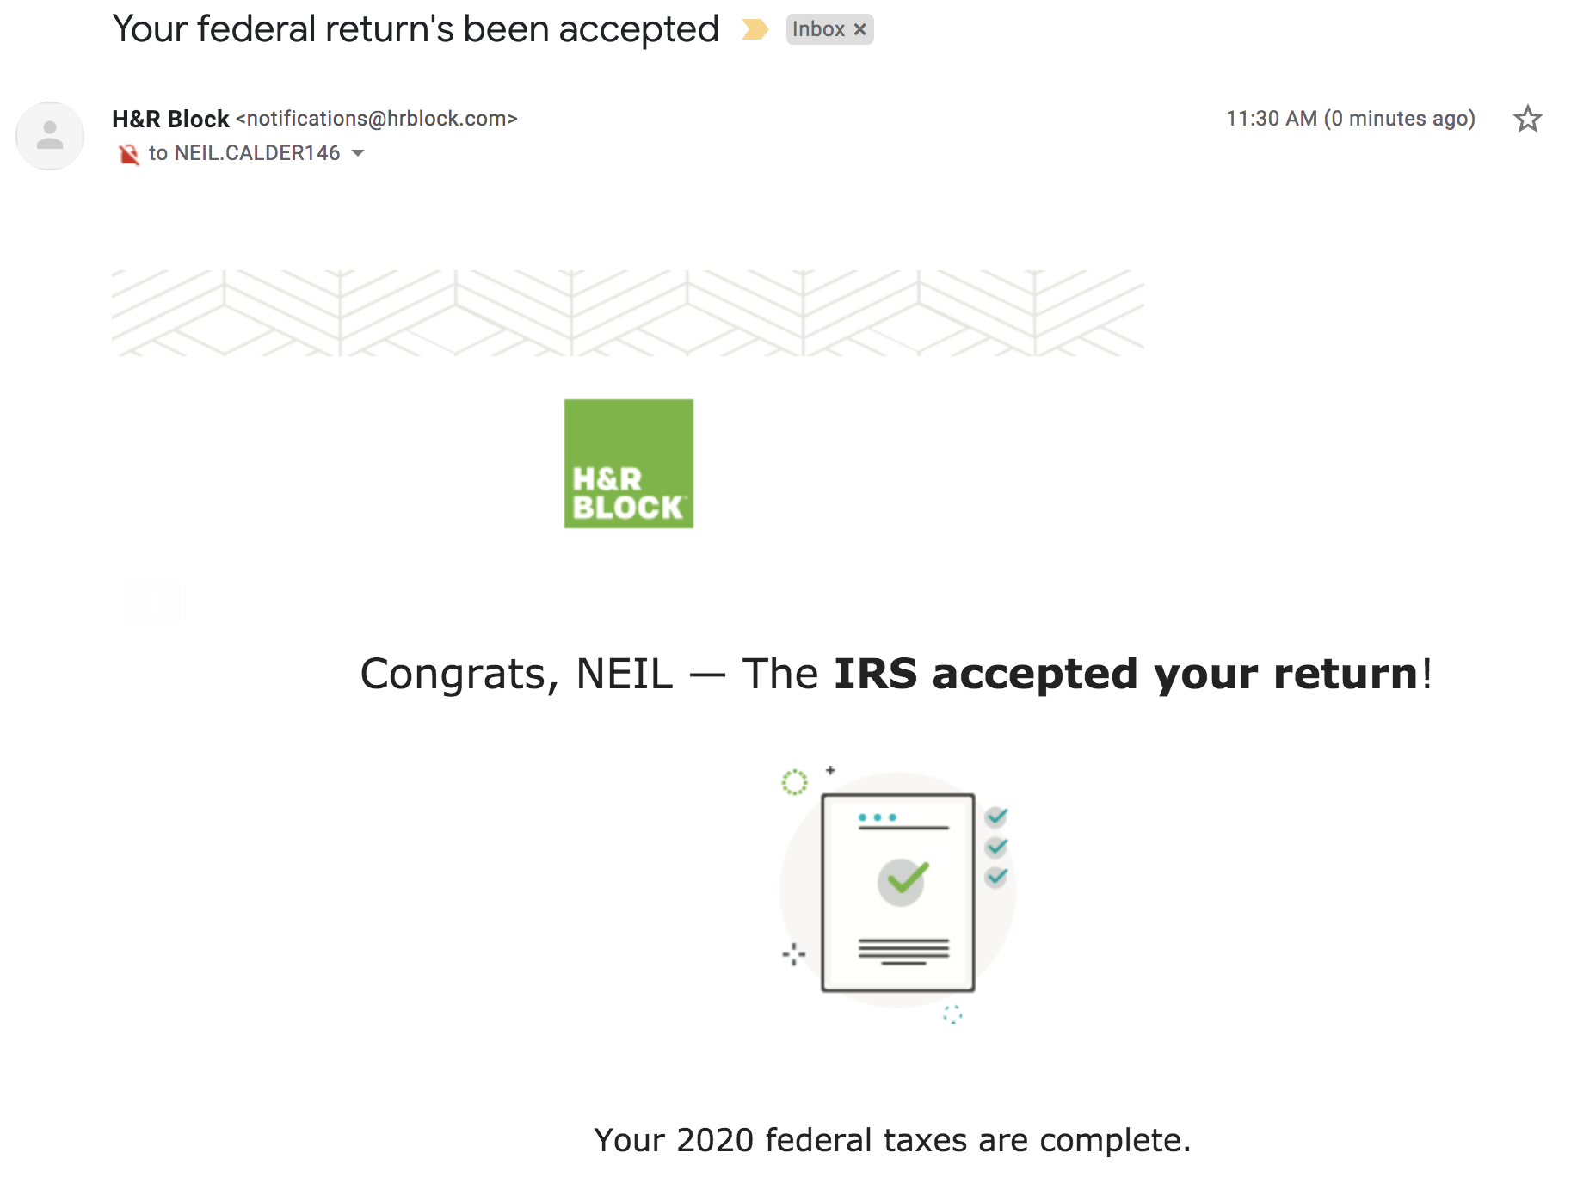Viewport: 1571px width, 1196px height.
Task: Click the green H&R Block logo
Action: pyautogui.click(x=628, y=464)
